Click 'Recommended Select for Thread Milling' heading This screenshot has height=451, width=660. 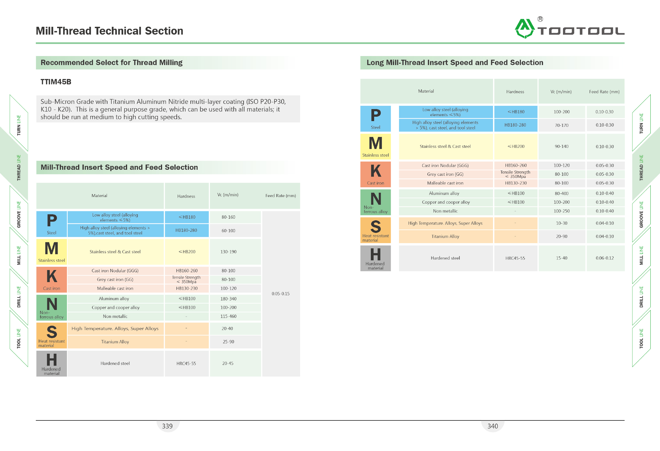[x=112, y=63]
